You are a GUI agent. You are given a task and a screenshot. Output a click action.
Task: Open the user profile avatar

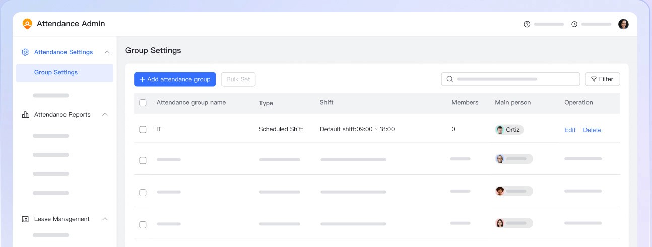point(623,24)
